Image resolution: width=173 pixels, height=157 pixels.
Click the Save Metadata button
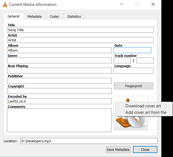point(118,149)
